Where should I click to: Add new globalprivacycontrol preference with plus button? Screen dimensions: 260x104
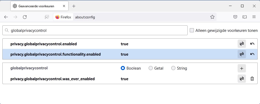pyautogui.click(x=242, y=68)
